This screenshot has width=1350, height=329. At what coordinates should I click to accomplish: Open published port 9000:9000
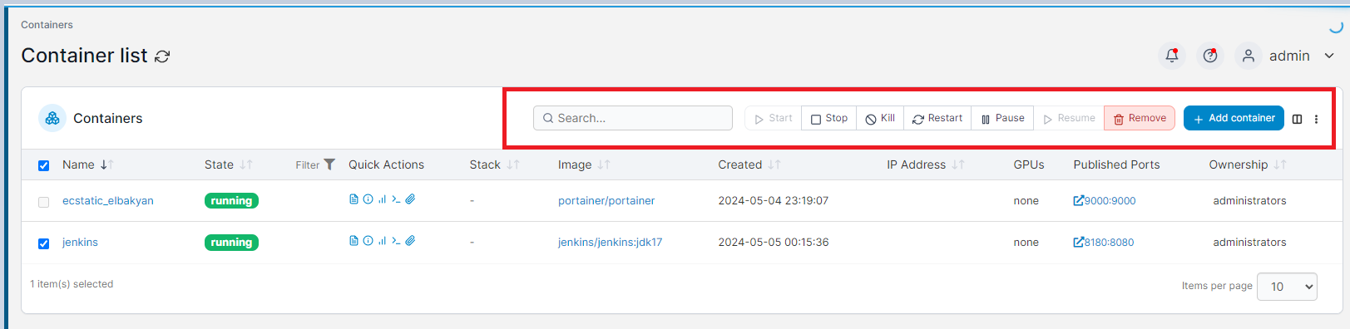click(1105, 200)
